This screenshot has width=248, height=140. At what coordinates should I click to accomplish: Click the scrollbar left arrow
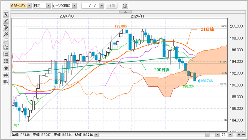(96, 135)
